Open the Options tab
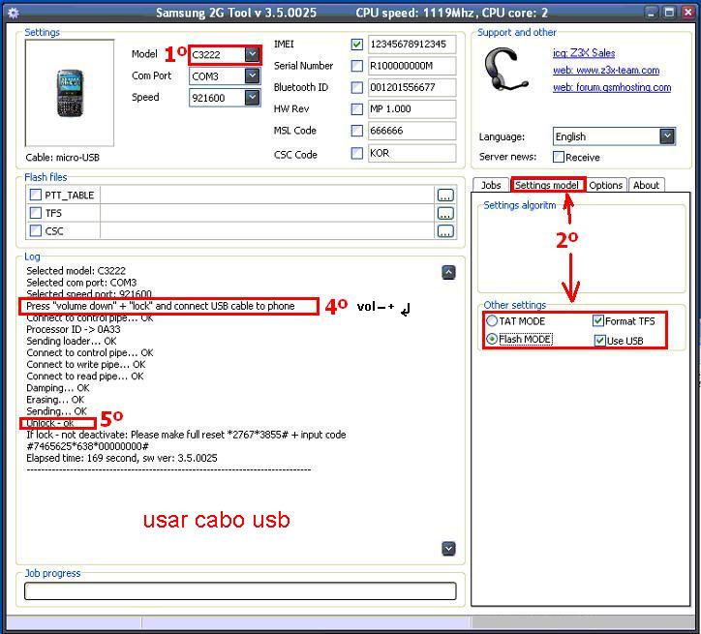The width and height of the screenshot is (701, 634). [x=606, y=185]
